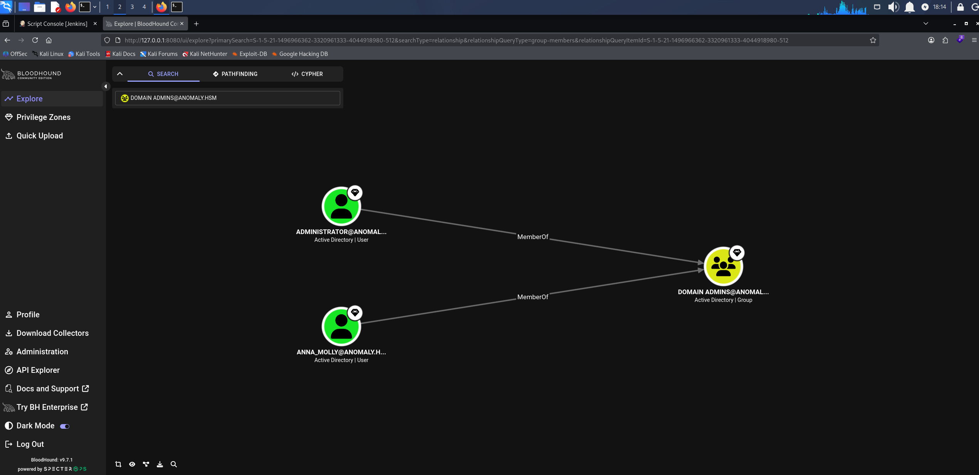Switch to Script Console [Jenkins] browser tab
The width and height of the screenshot is (979, 475).
pos(58,24)
